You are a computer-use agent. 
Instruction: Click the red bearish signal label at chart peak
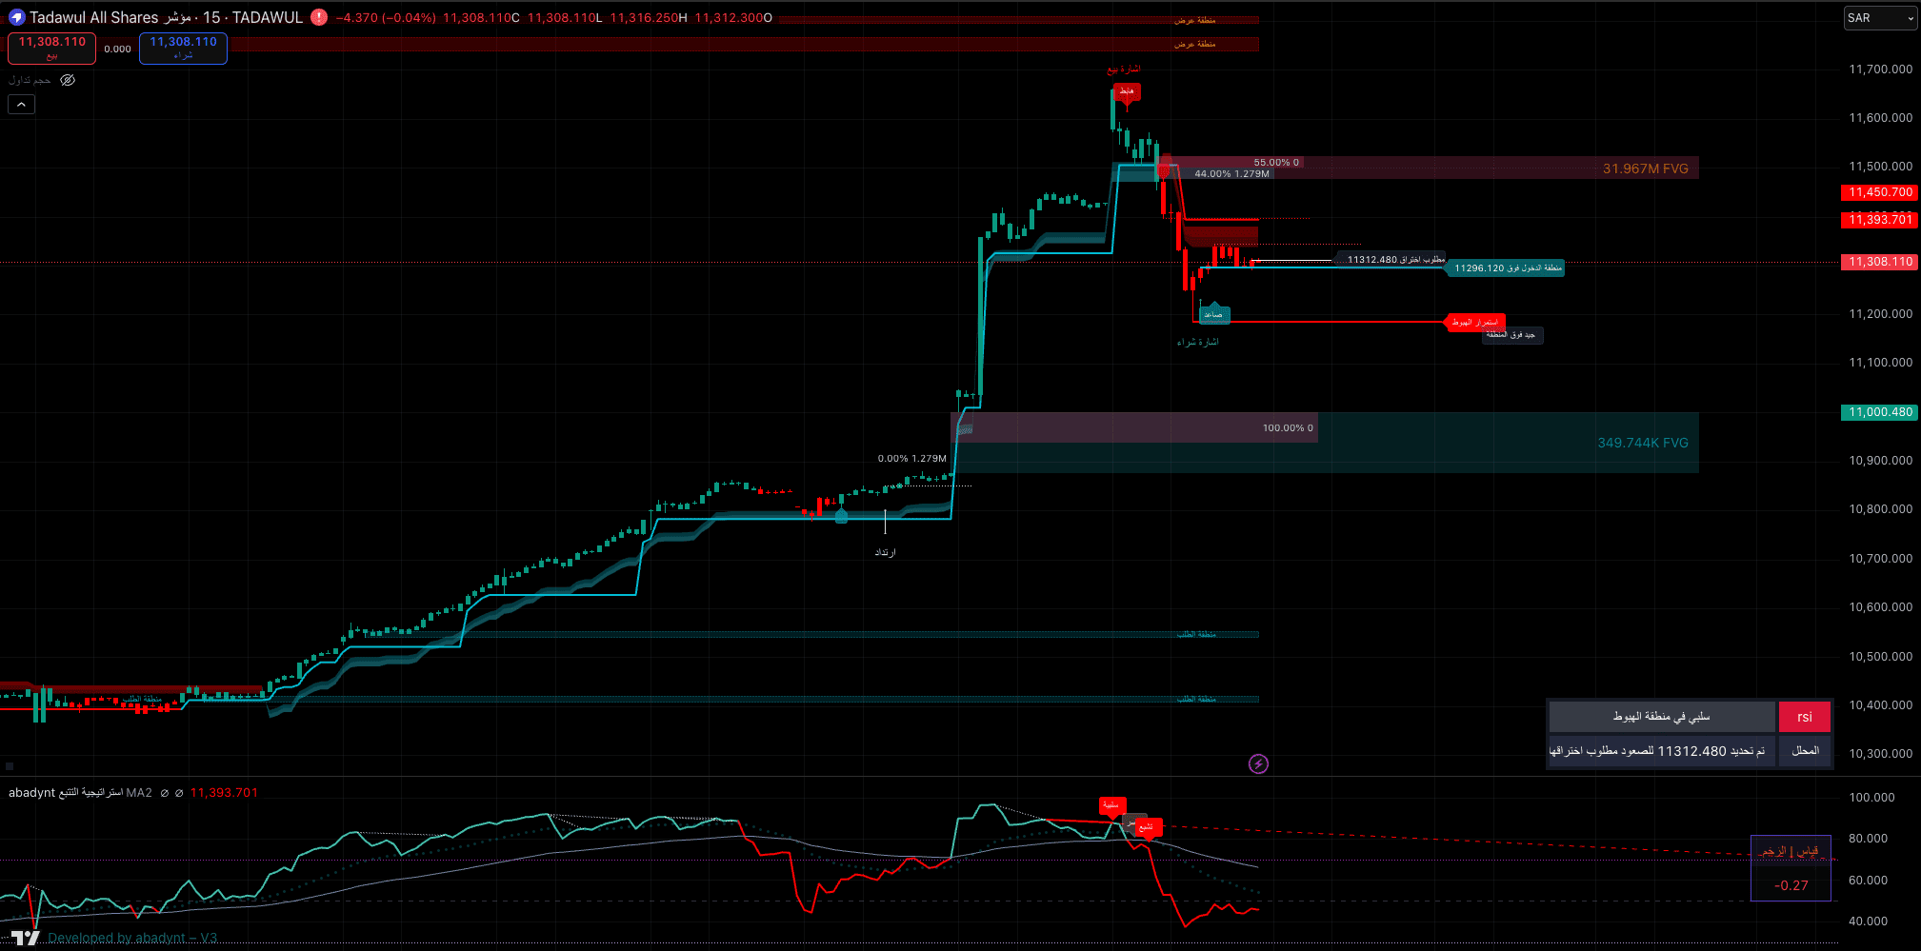pos(1127,91)
